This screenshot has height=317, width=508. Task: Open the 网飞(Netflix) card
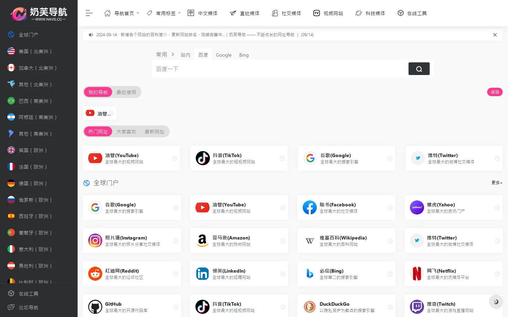tap(454, 274)
